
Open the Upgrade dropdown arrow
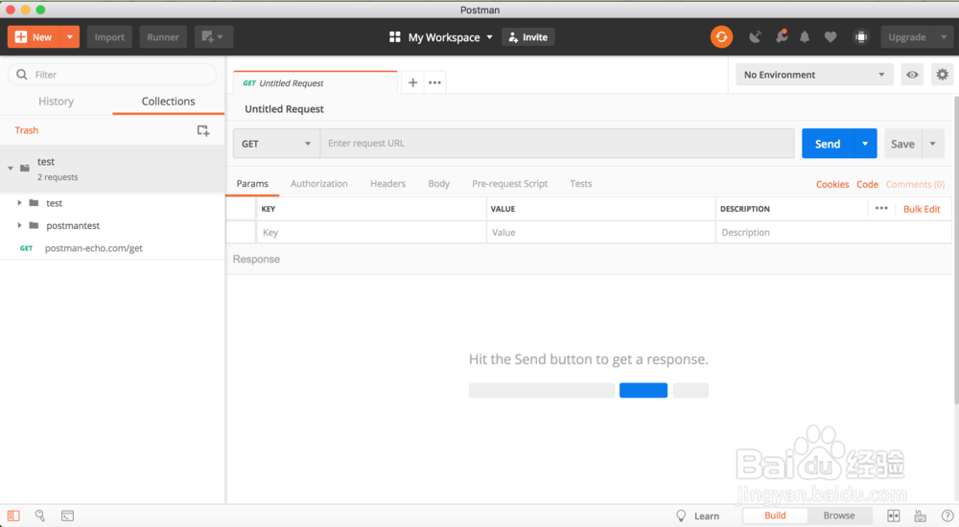[944, 37]
